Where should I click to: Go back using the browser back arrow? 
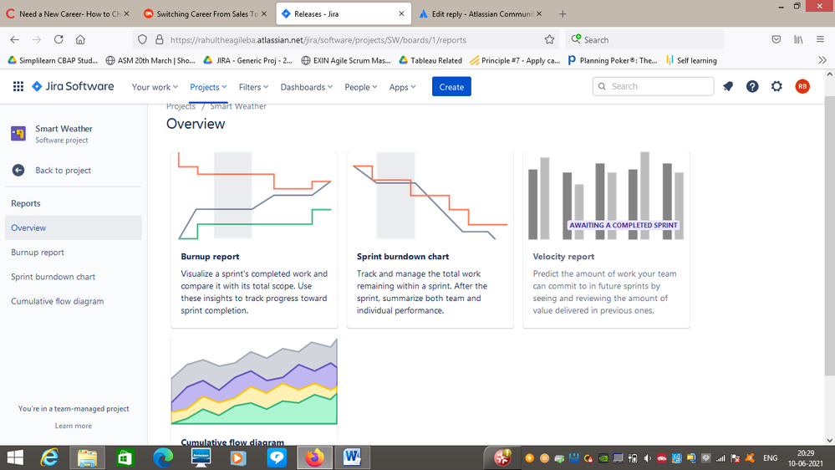coord(14,39)
